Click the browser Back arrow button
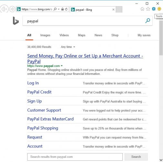Screen dimensions: 163x162 pyautogui.click(x=4, y=9)
